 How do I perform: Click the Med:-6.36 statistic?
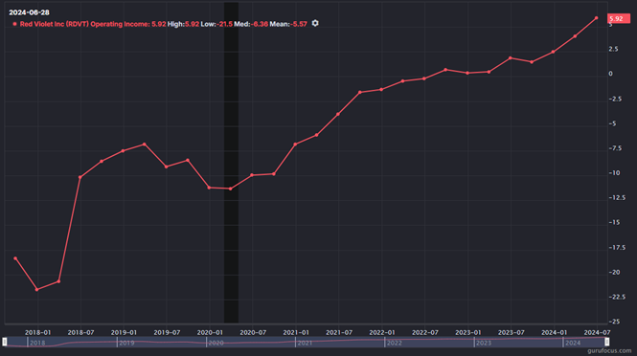coord(251,24)
